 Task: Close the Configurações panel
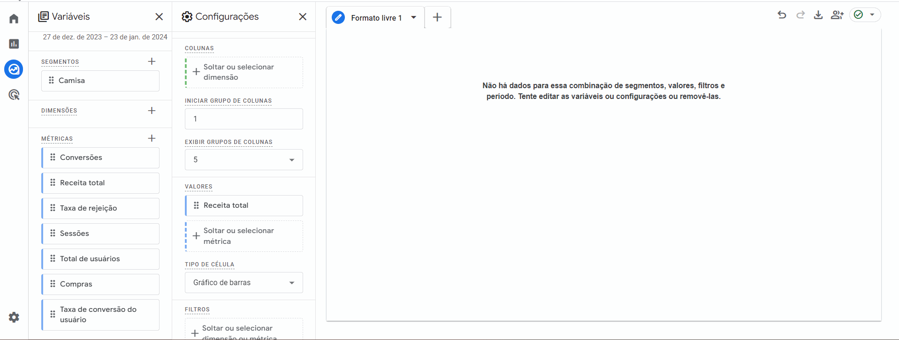coord(303,17)
